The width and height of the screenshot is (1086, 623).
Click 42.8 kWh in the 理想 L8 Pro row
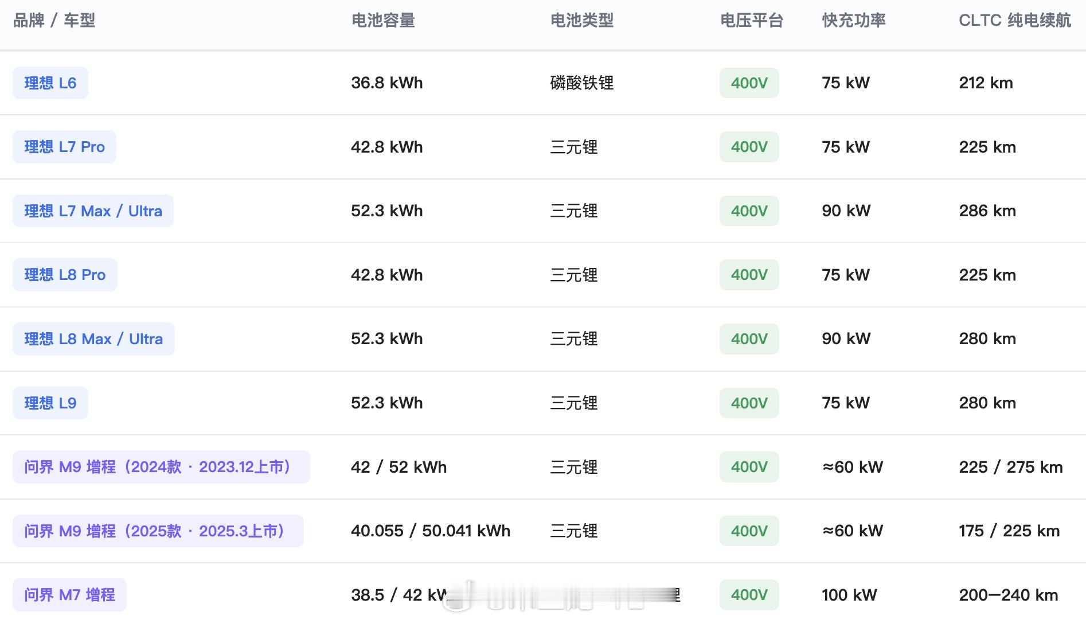pyautogui.click(x=387, y=275)
